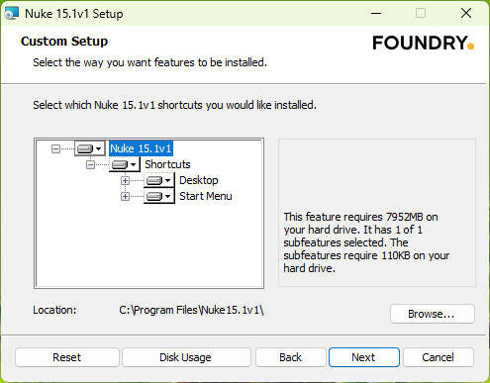This screenshot has height=383, width=490.
Task: Expand the Desktop tree node
Action: [125, 180]
